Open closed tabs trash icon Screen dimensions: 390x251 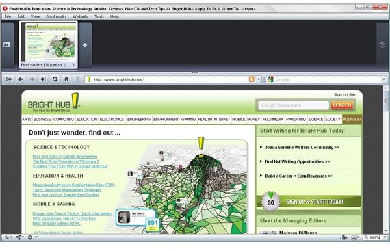383,45
